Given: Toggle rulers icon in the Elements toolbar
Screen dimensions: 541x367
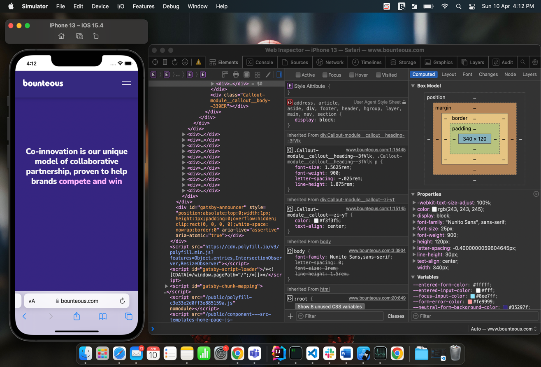Looking at the screenshot, I should pos(225,75).
